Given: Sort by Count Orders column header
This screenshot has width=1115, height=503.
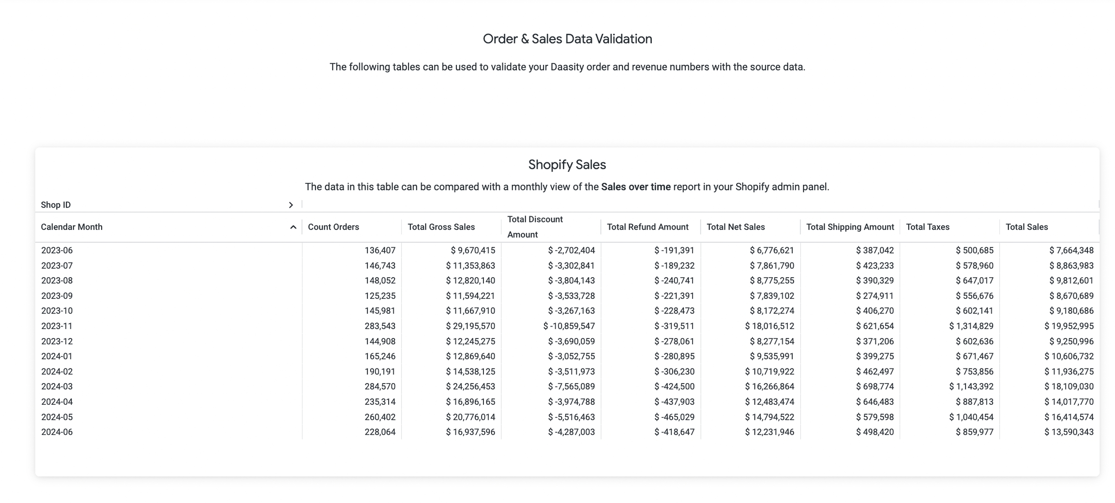Looking at the screenshot, I should pos(333,227).
